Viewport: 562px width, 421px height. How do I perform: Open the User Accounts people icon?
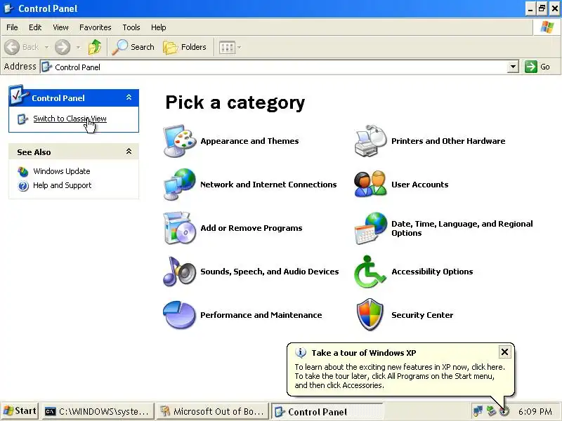[371, 184]
